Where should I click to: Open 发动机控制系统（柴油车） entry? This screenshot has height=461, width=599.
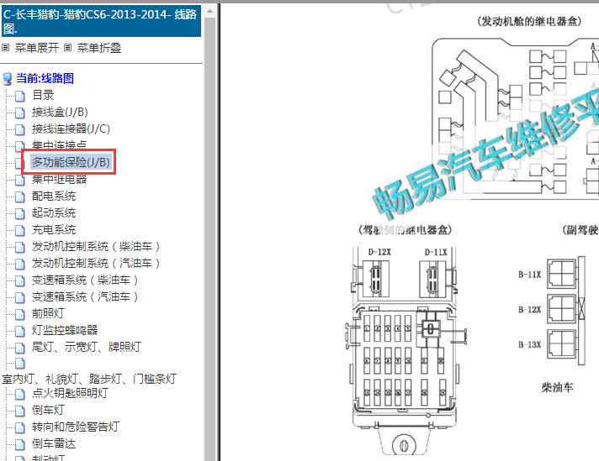coord(96,246)
